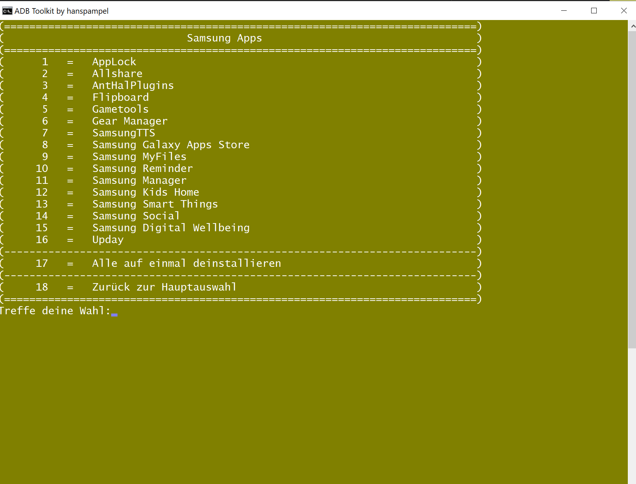Select the 'Samsung Smart Things' entry
Image resolution: width=636 pixels, height=484 pixels.
point(155,204)
